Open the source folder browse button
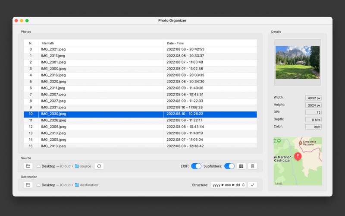Image resolution: width=345 pixels, height=216 pixels. click(x=28, y=166)
